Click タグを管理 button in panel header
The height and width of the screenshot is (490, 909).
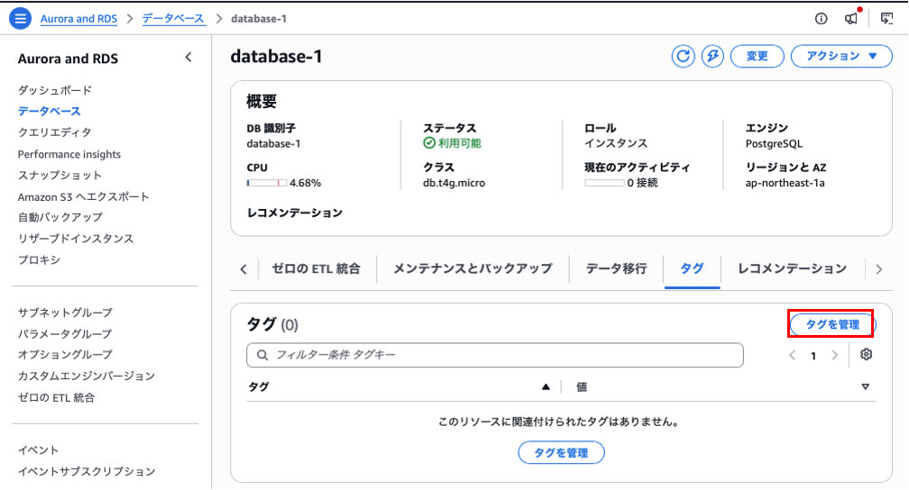832,325
